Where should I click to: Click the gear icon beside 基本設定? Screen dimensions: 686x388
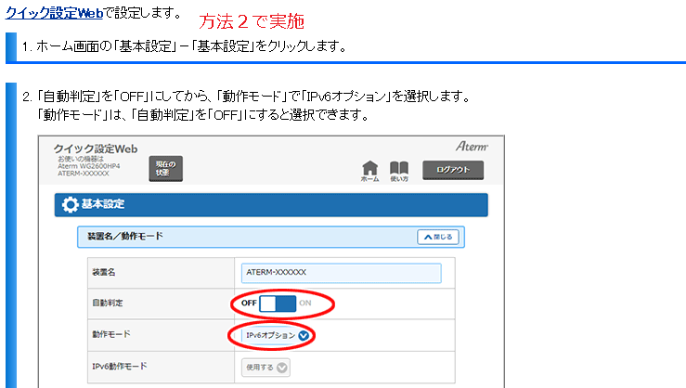(x=70, y=204)
